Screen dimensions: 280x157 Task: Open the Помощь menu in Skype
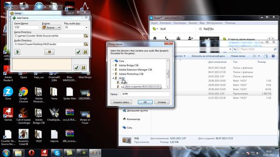[x=230, y=23]
